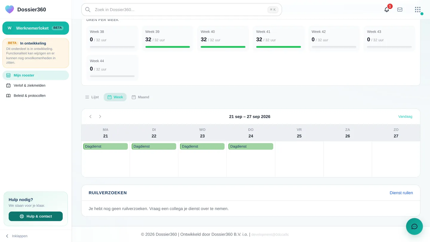This screenshot has height=242, width=430.
Task: Select the Week 39 hours card
Action: pos(168,39)
